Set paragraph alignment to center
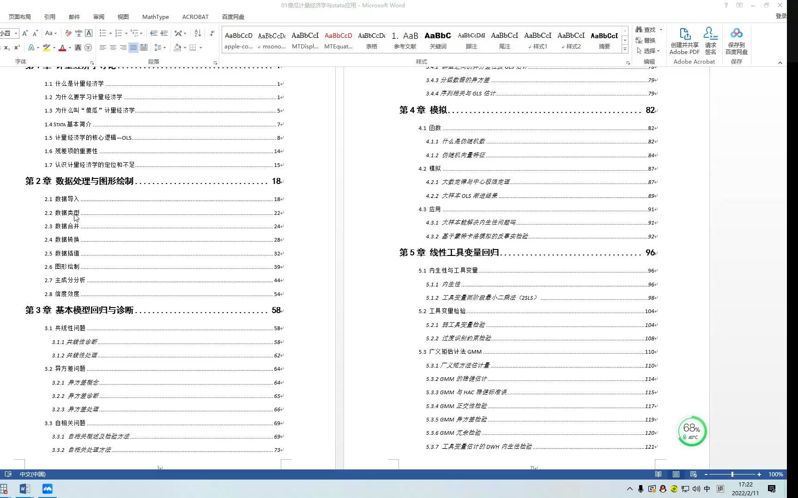 tap(113, 47)
